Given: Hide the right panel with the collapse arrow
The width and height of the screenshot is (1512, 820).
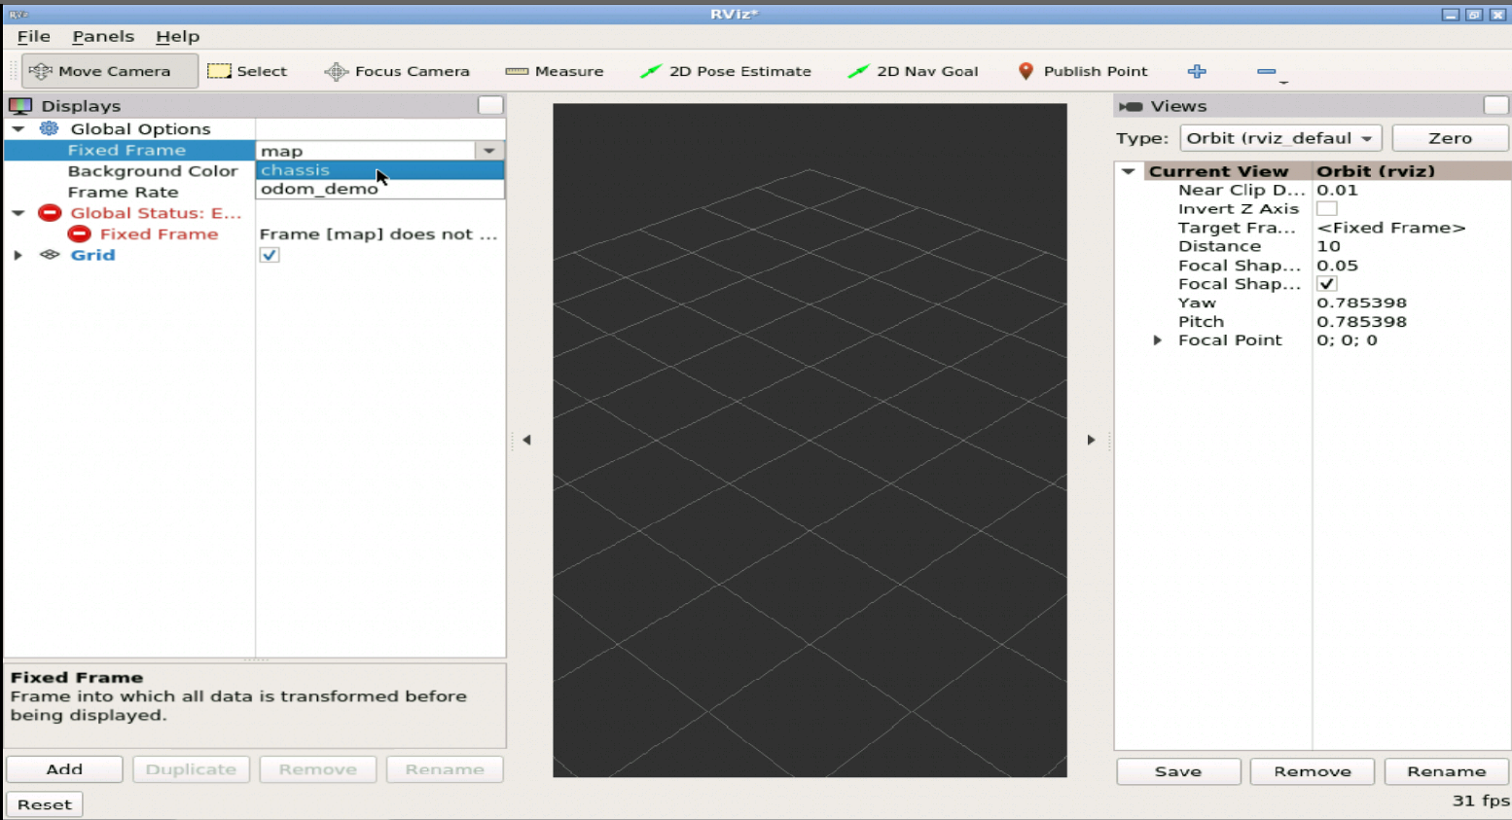Looking at the screenshot, I should coord(1091,440).
